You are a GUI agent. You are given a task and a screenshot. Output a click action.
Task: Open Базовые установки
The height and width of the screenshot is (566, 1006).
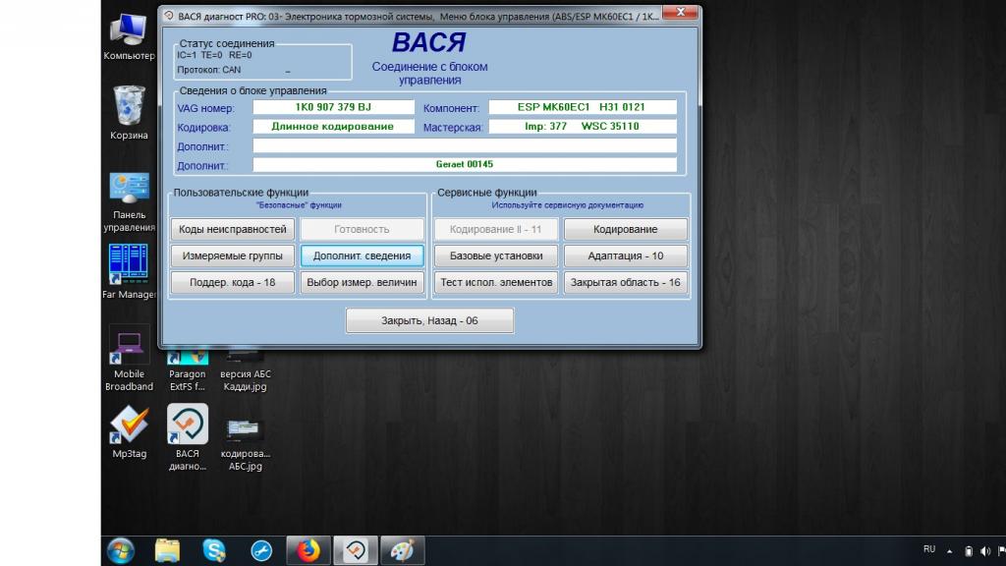point(496,255)
